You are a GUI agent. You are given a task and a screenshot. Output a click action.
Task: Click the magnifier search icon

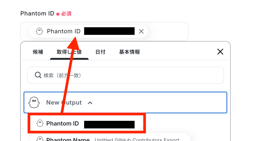click(38, 75)
